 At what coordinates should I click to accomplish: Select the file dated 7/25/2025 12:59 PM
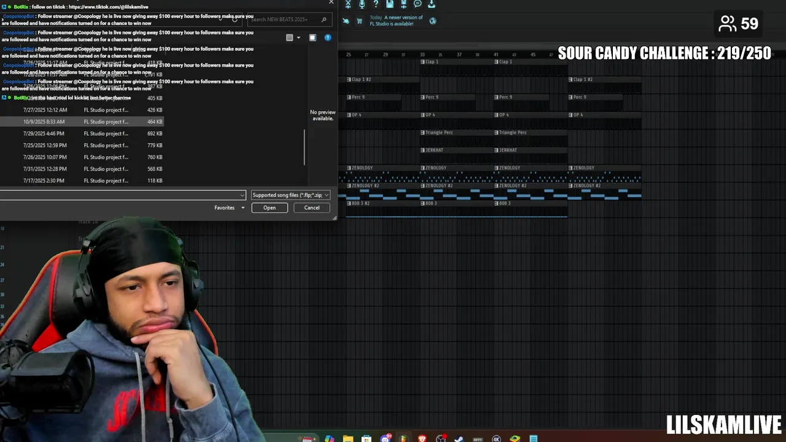[82, 145]
